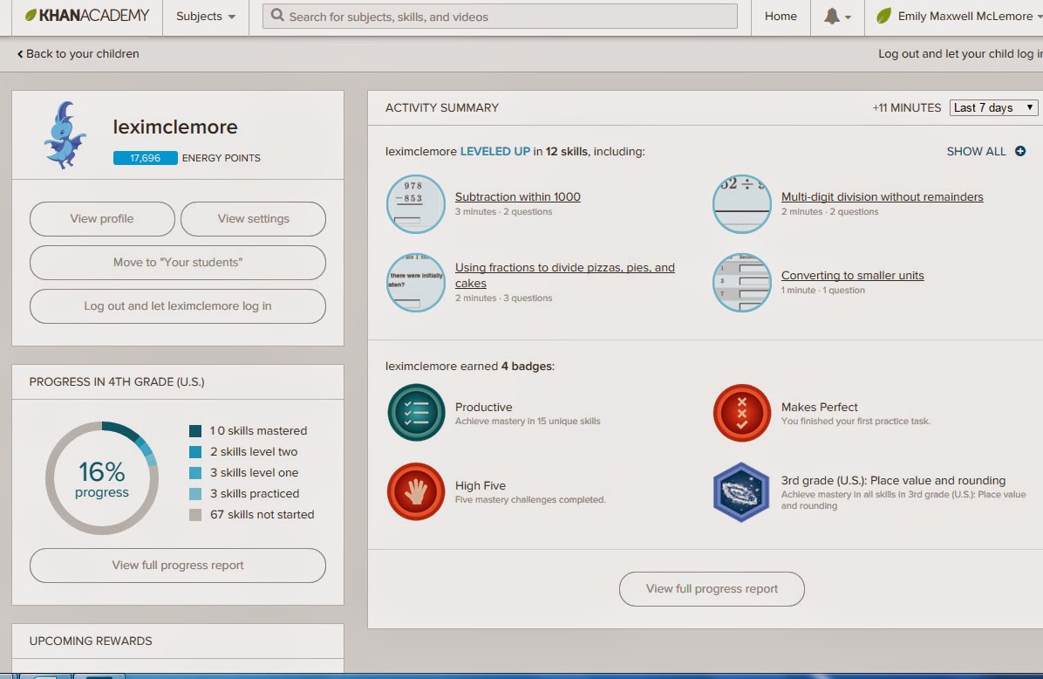Viewport: 1043px width, 679px height.
Task: Click Log out and let leximclemore log in
Action: [178, 306]
